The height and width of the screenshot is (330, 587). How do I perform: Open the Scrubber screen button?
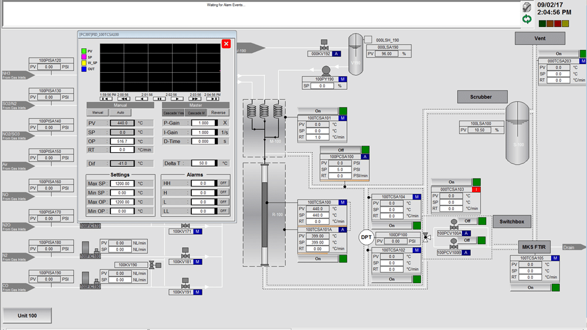[x=482, y=97]
